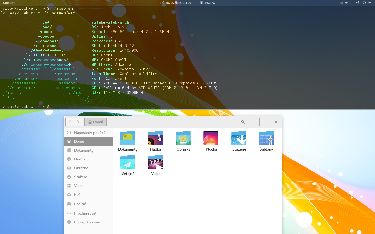Open the Hudba music folder icon
Image resolution: width=375 pixels, height=234 pixels.
[x=155, y=138]
